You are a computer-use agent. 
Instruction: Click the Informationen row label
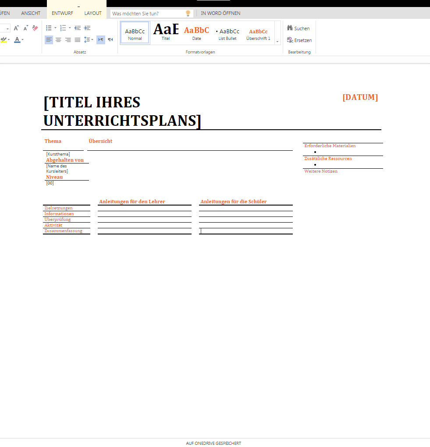(59, 214)
